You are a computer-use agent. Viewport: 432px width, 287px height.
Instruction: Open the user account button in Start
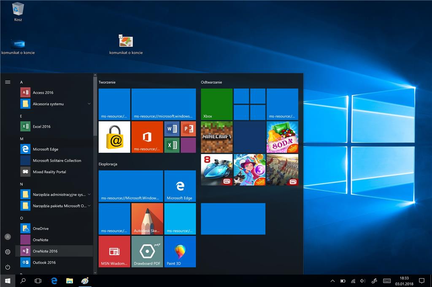click(x=8, y=237)
